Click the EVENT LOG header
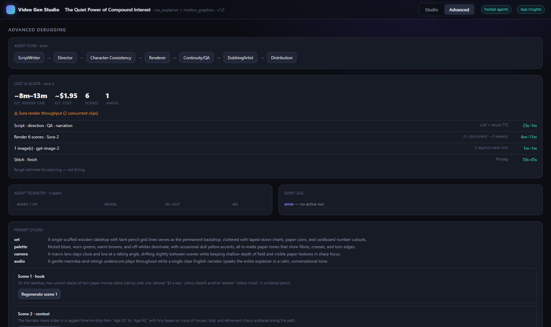 tap(294, 193)
